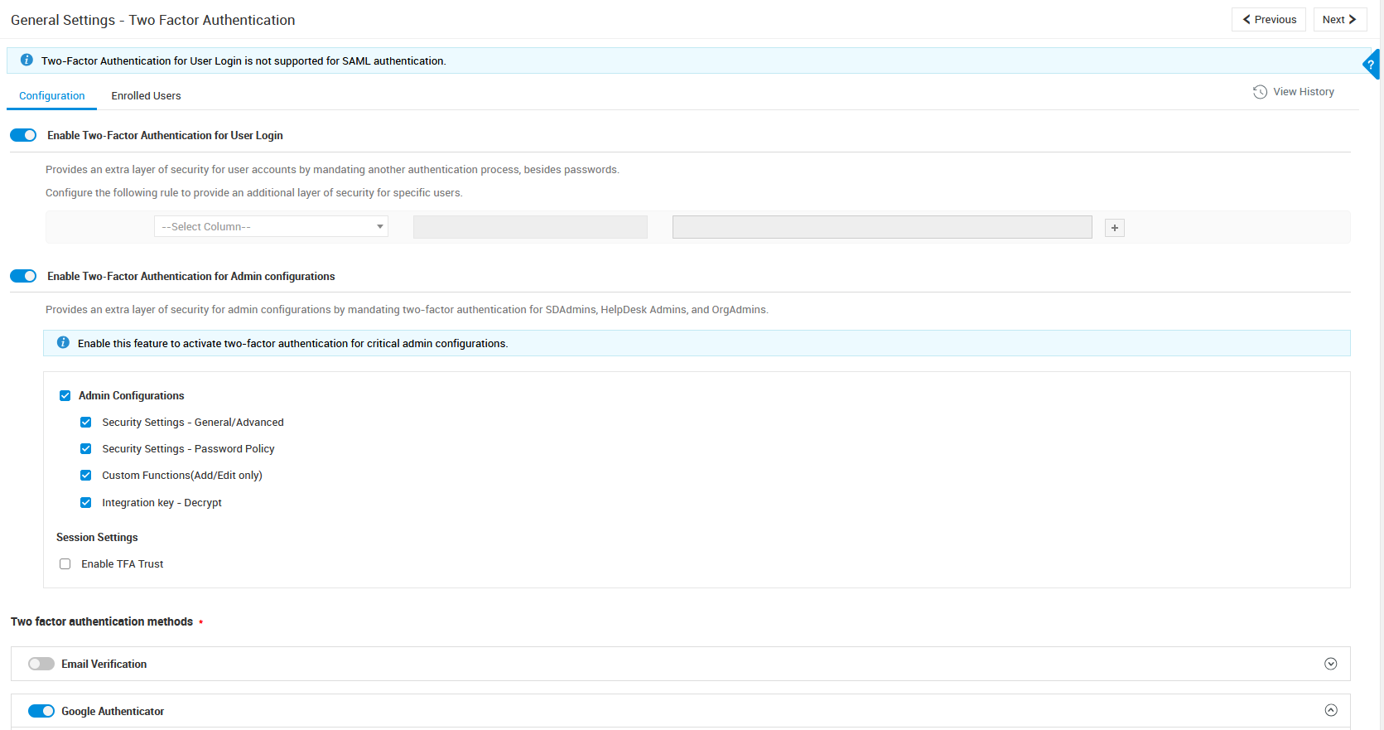Turn off Two-Factor Authentication for Admin configurations
Viewport: 1384px width, 730px height.
click(x=23, y=276)
